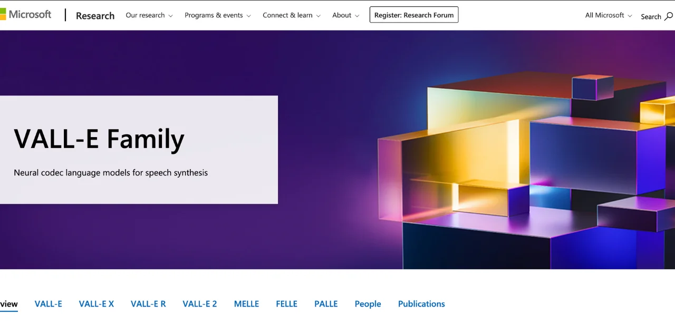675x332 pixels.
Task: Switch to the VALL-E R tab
Action: (x=148, y=304)
